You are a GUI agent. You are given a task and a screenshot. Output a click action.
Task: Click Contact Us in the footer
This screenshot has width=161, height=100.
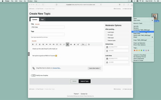tap(84, 94)
